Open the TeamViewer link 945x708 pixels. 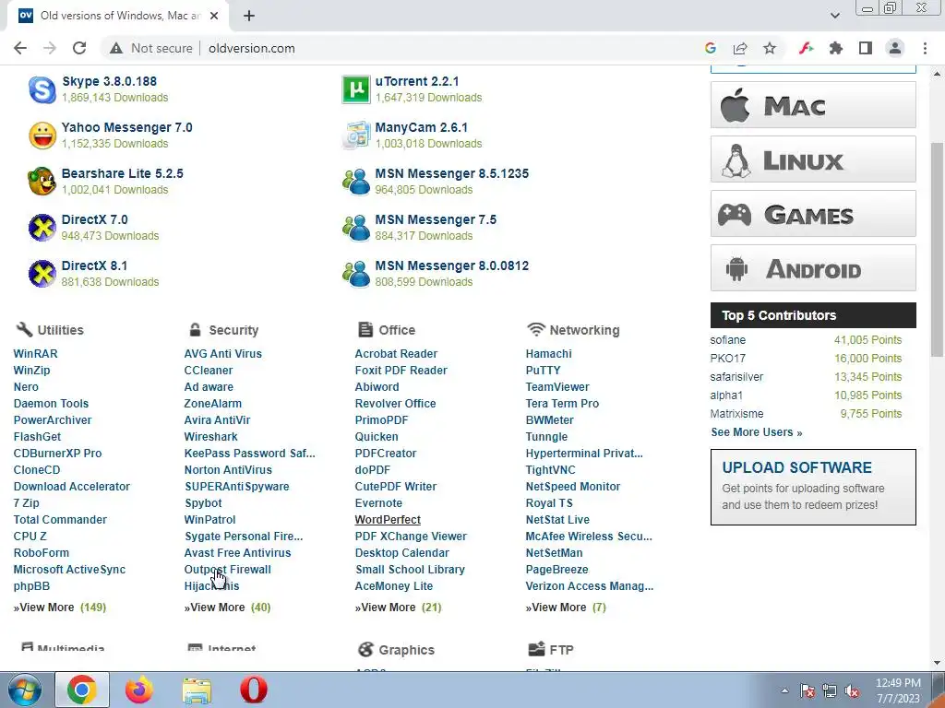557,387
